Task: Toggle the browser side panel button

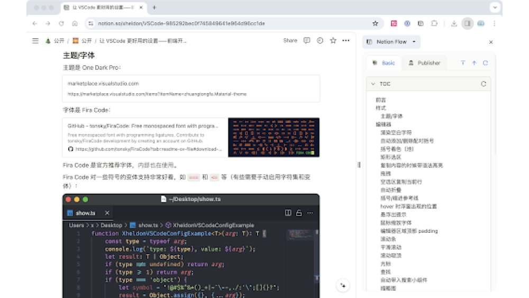Action: coord(467,23)
